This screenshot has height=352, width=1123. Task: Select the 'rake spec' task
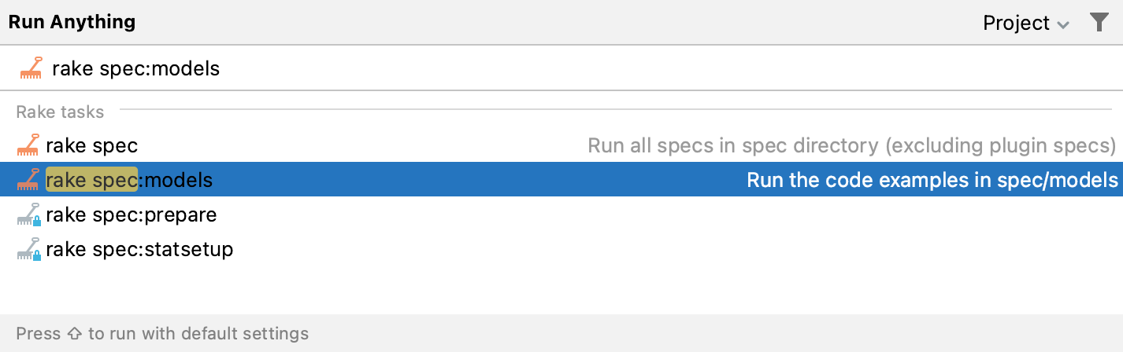(x=91, y=145)
